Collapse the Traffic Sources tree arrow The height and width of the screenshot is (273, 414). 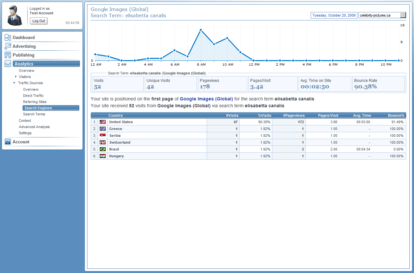[x=14, y=83]
